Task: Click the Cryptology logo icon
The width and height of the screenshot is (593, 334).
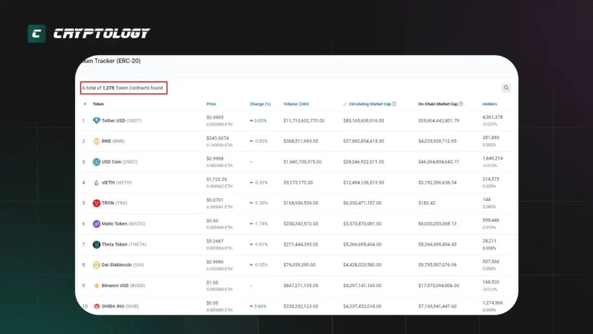Action: (37, 34)
